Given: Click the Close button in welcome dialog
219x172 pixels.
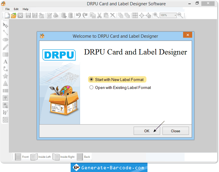Looking at the screenshot, I should [x=175, y=131].
